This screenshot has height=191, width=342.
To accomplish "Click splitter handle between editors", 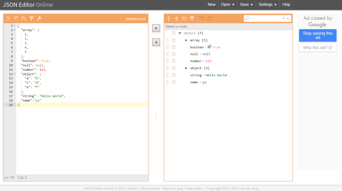I will [156, 117].
